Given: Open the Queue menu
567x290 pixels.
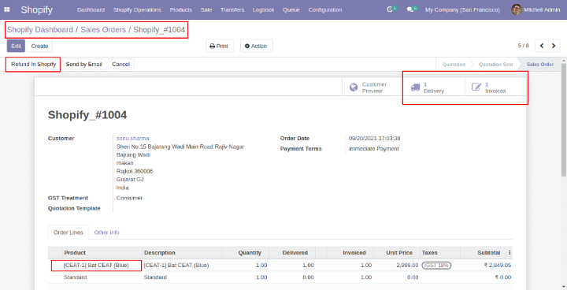Looking at the screenshot, I should 291,9.
